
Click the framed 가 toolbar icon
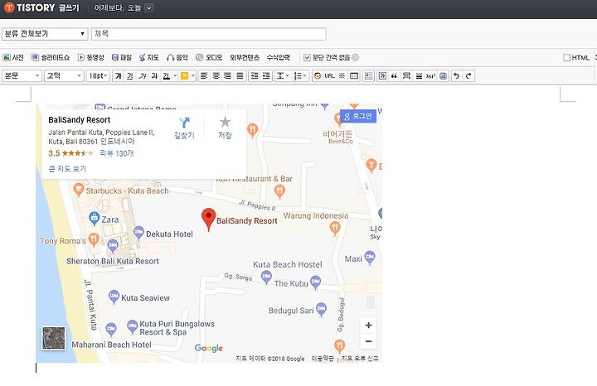pos(382,76)
